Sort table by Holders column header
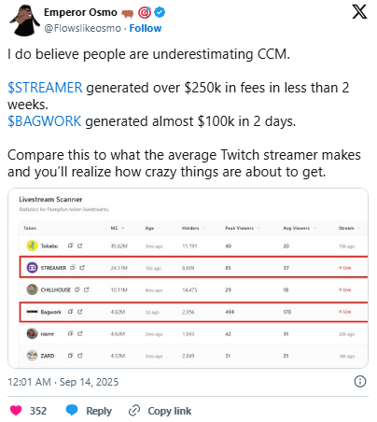The width and height of the screenshot is (377, 422). click(190, 228)
